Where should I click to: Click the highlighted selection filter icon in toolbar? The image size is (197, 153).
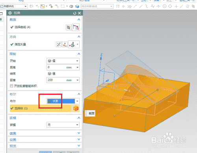pos(43,6)
